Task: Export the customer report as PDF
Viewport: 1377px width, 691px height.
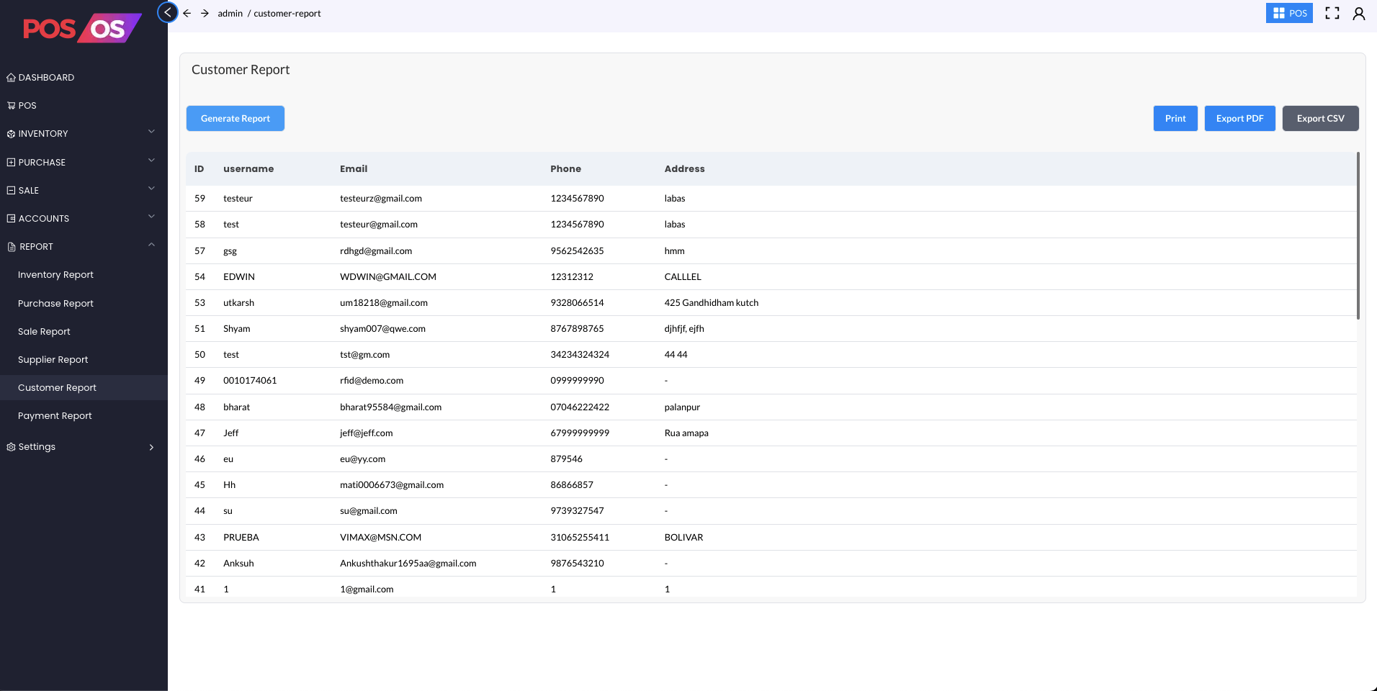Action: pyautogui.click(x=1239, y=119)
